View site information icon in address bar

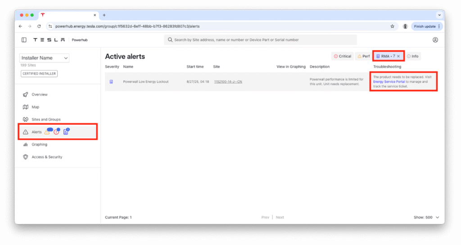pos(50,27)
